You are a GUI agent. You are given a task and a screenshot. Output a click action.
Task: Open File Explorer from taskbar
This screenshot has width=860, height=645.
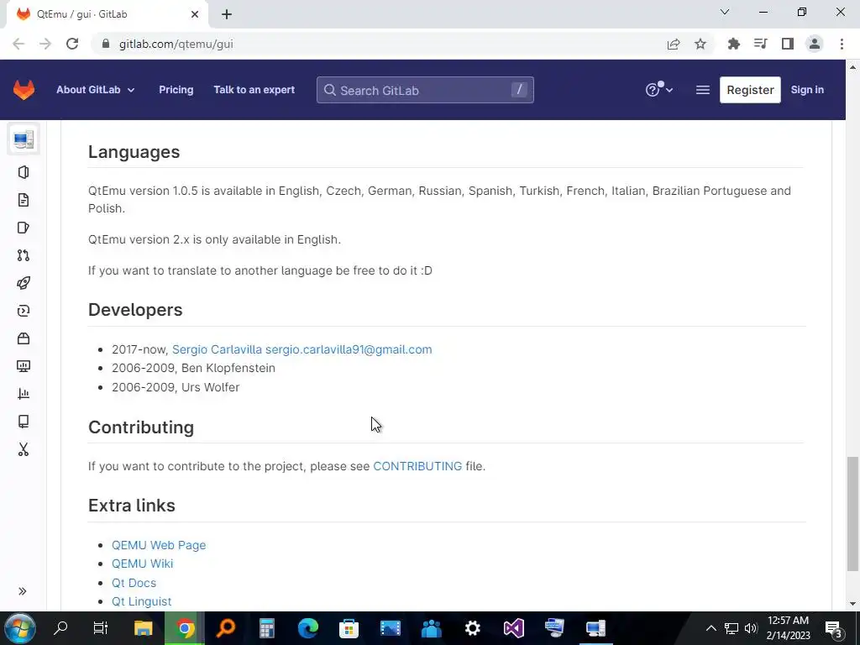pos(143,628)
